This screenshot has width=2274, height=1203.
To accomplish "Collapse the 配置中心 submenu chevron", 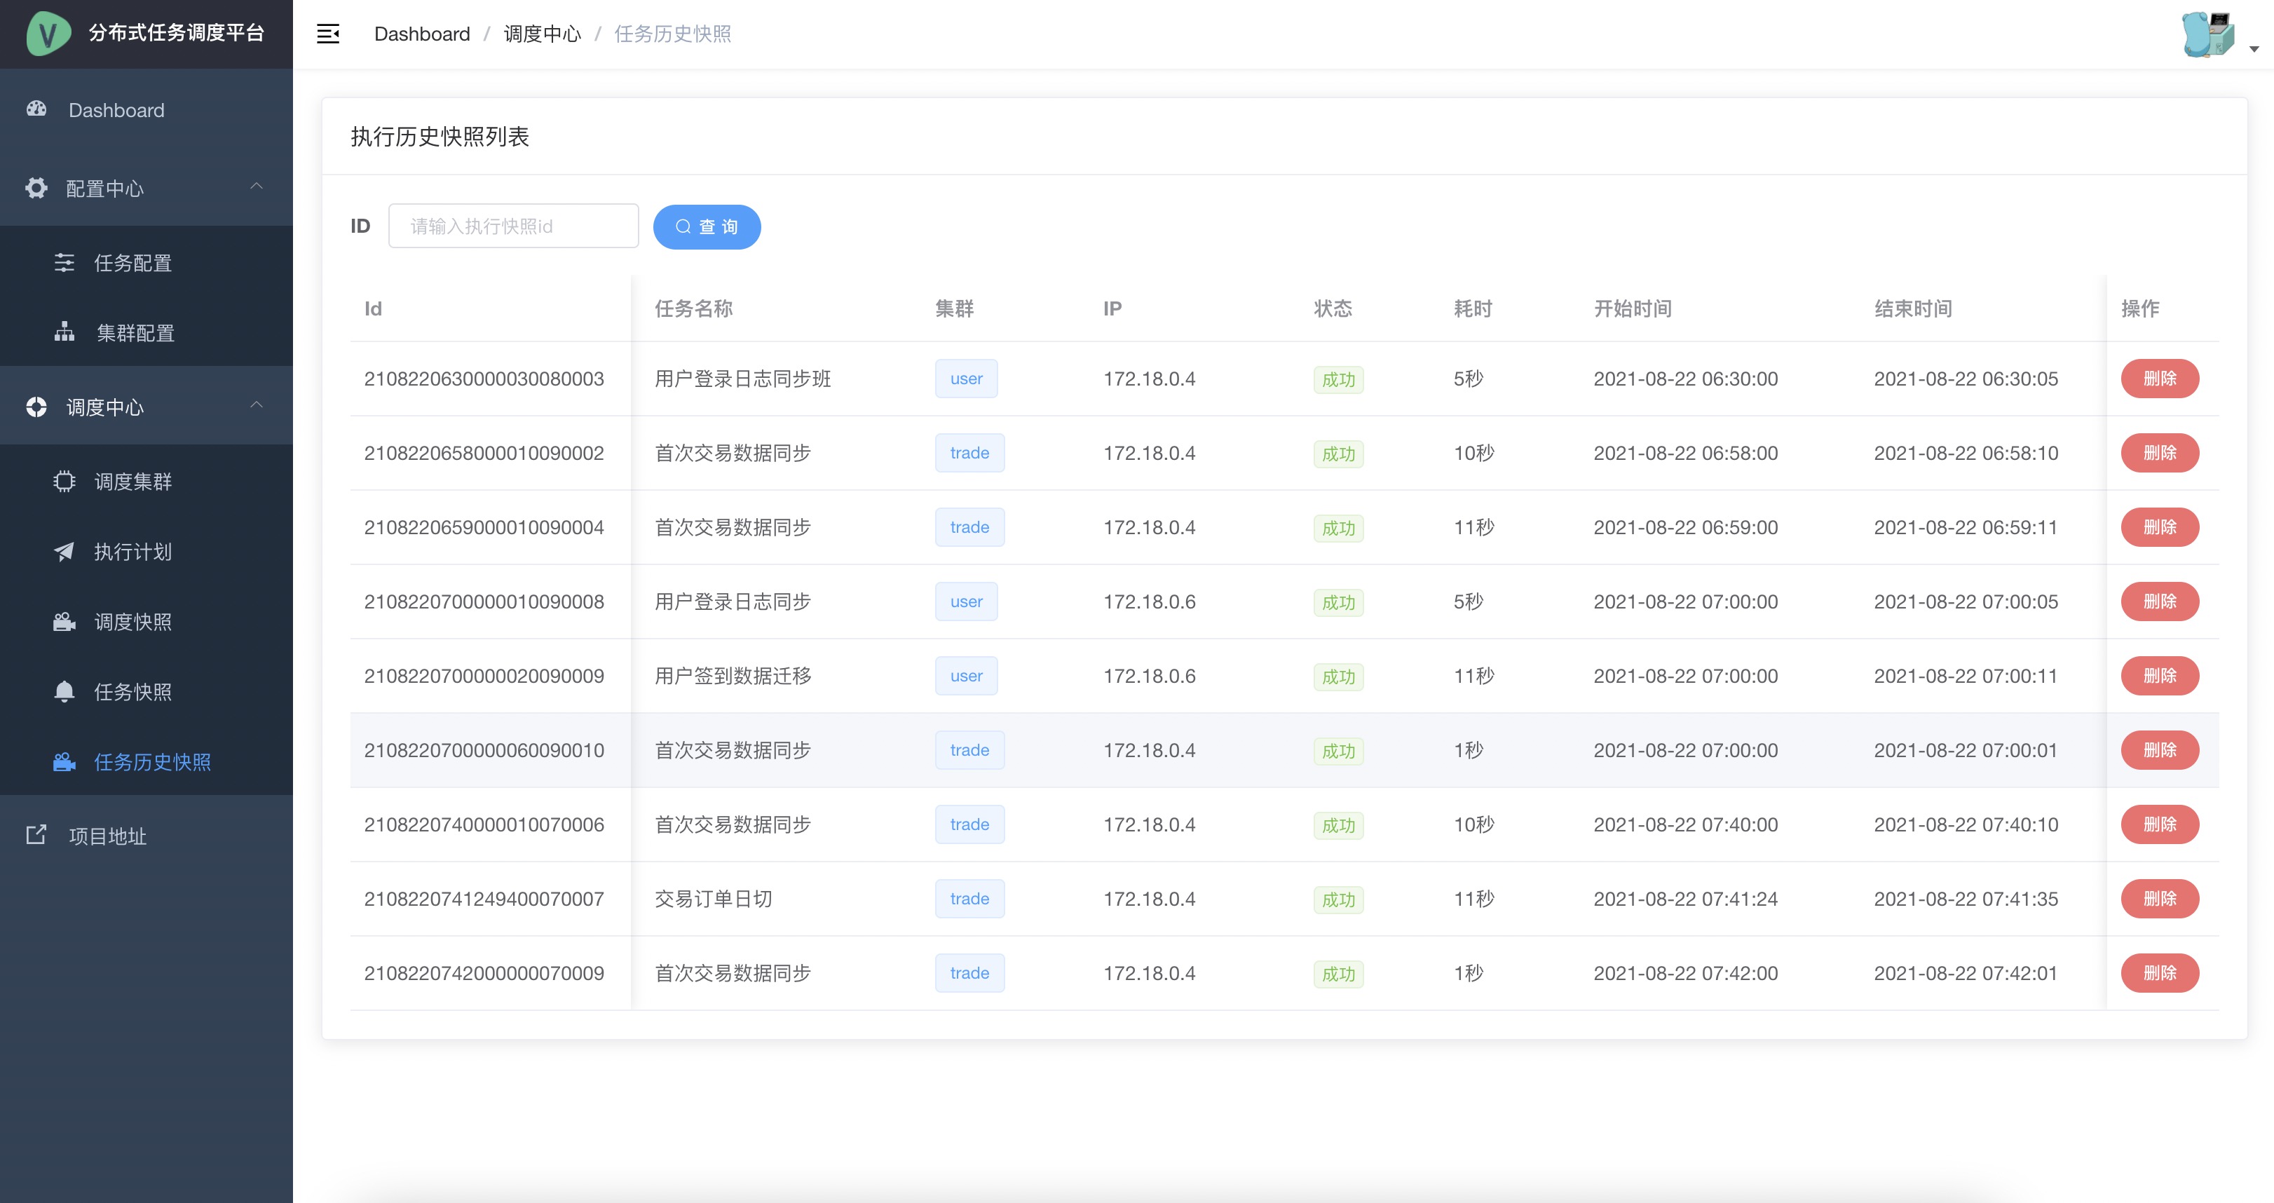I will (257, 186).
